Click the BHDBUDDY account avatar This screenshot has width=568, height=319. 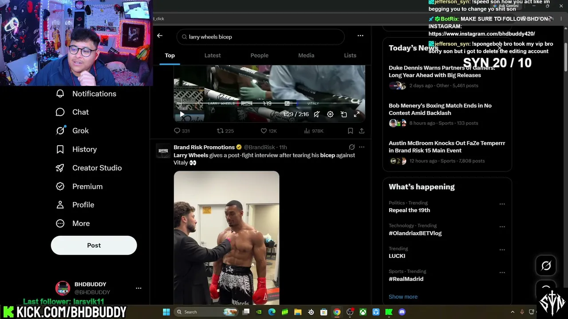click(x=63, y=288)
